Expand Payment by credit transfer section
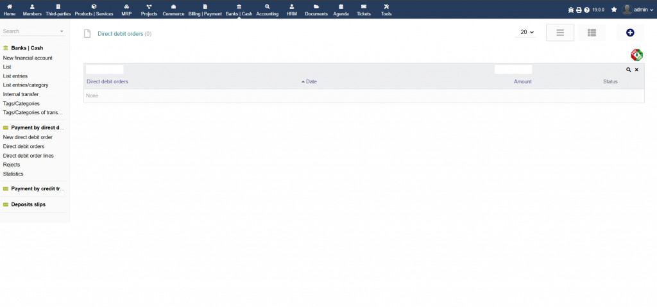This screenshot has height=307, width=657. tap(38, 189)
